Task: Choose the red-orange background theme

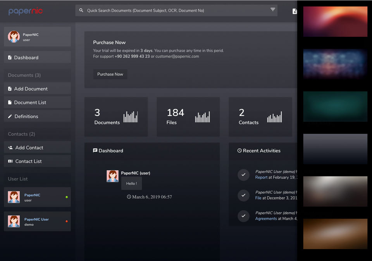Action: coord(335,22)
